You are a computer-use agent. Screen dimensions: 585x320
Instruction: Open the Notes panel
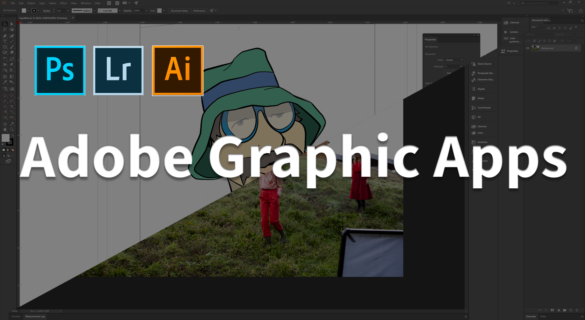[478, 98]
